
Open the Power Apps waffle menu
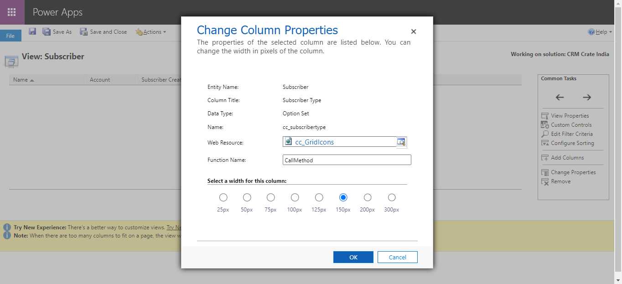click(12, 12)
